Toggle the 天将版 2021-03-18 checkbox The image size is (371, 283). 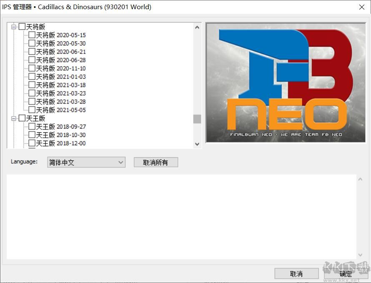(x=32, y=85)
